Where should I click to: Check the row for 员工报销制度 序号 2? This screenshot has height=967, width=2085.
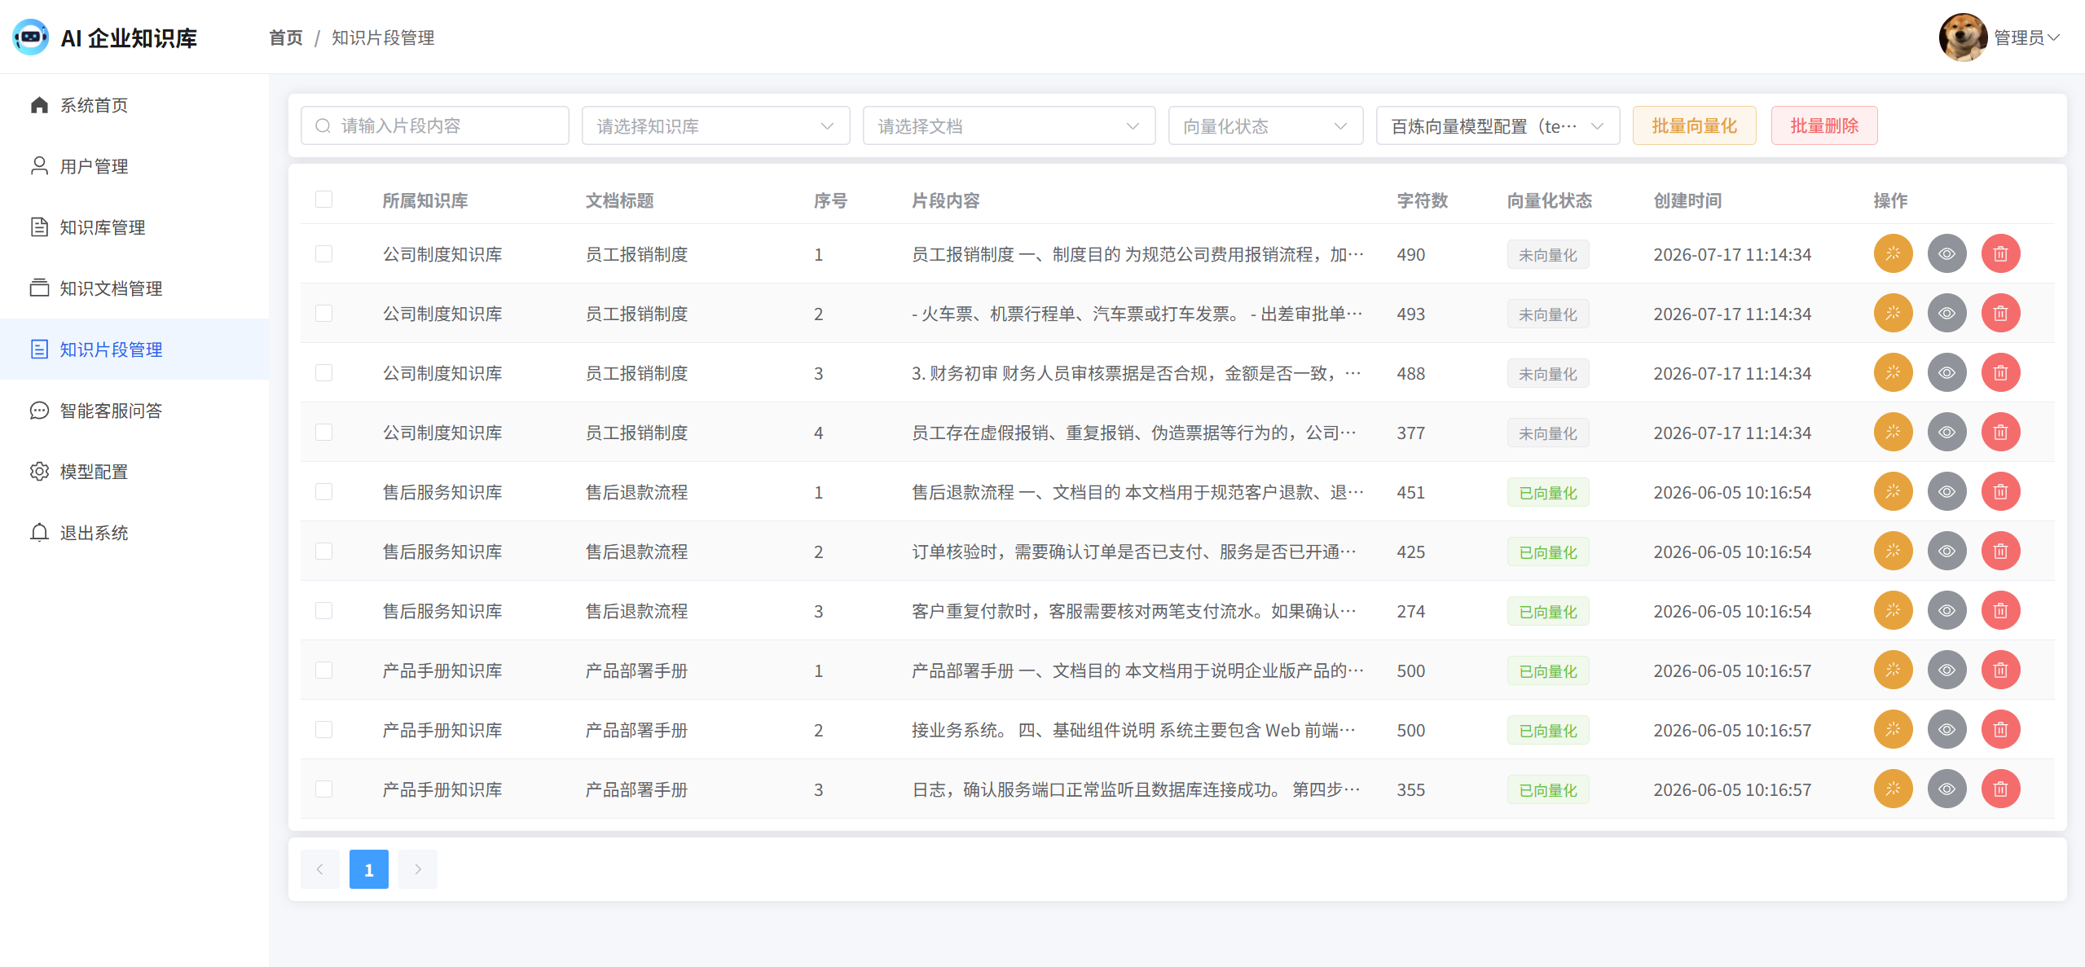(323, 313)
